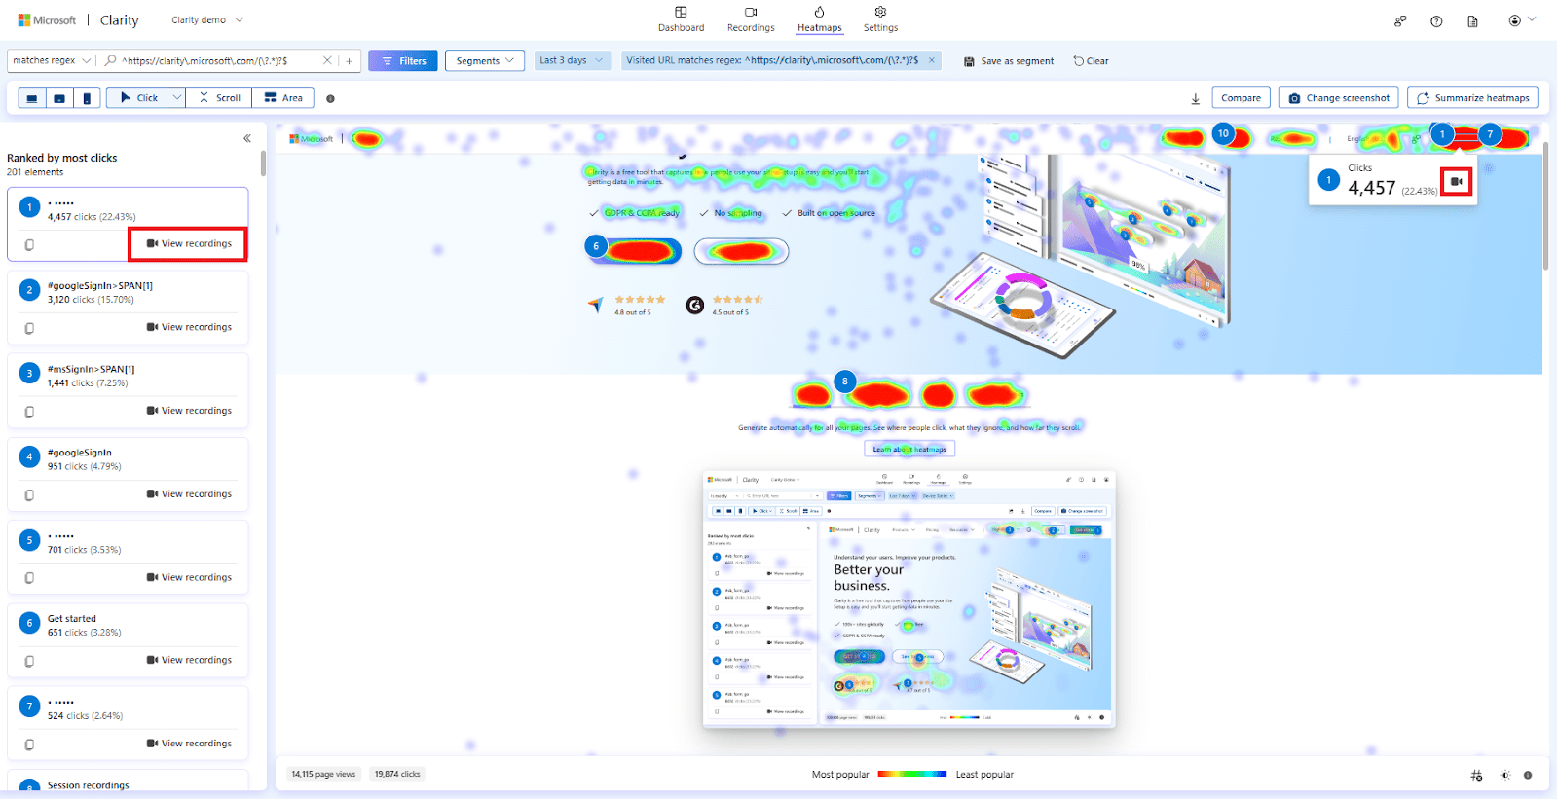View recordings for #googleSignIn>SPAN[1]
Viewport: 1558px width, 800px height.
(x=189, y=327)
